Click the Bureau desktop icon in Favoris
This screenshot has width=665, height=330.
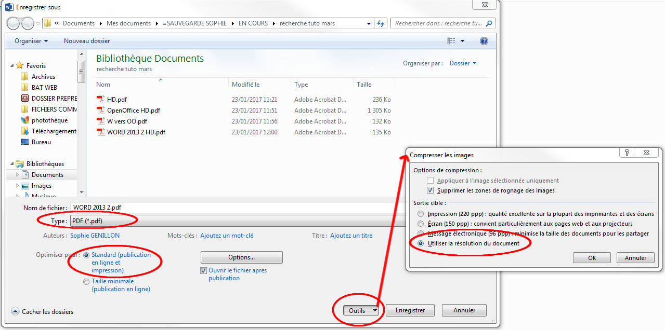pos(25,142)
